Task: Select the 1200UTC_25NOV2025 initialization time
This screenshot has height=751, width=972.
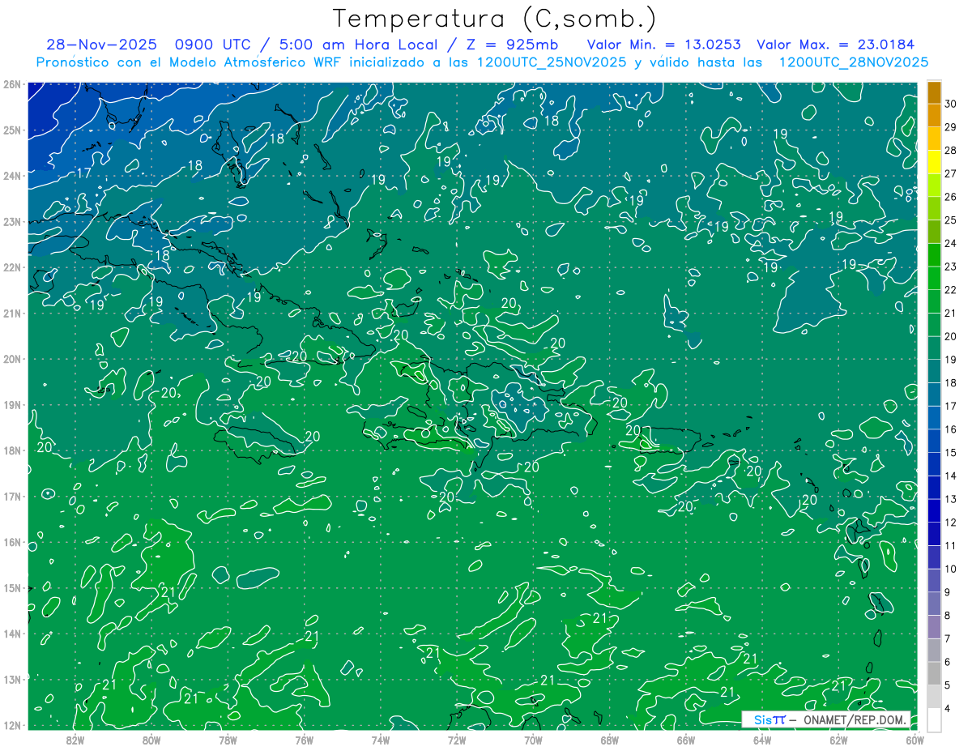Action: point(551,62)
